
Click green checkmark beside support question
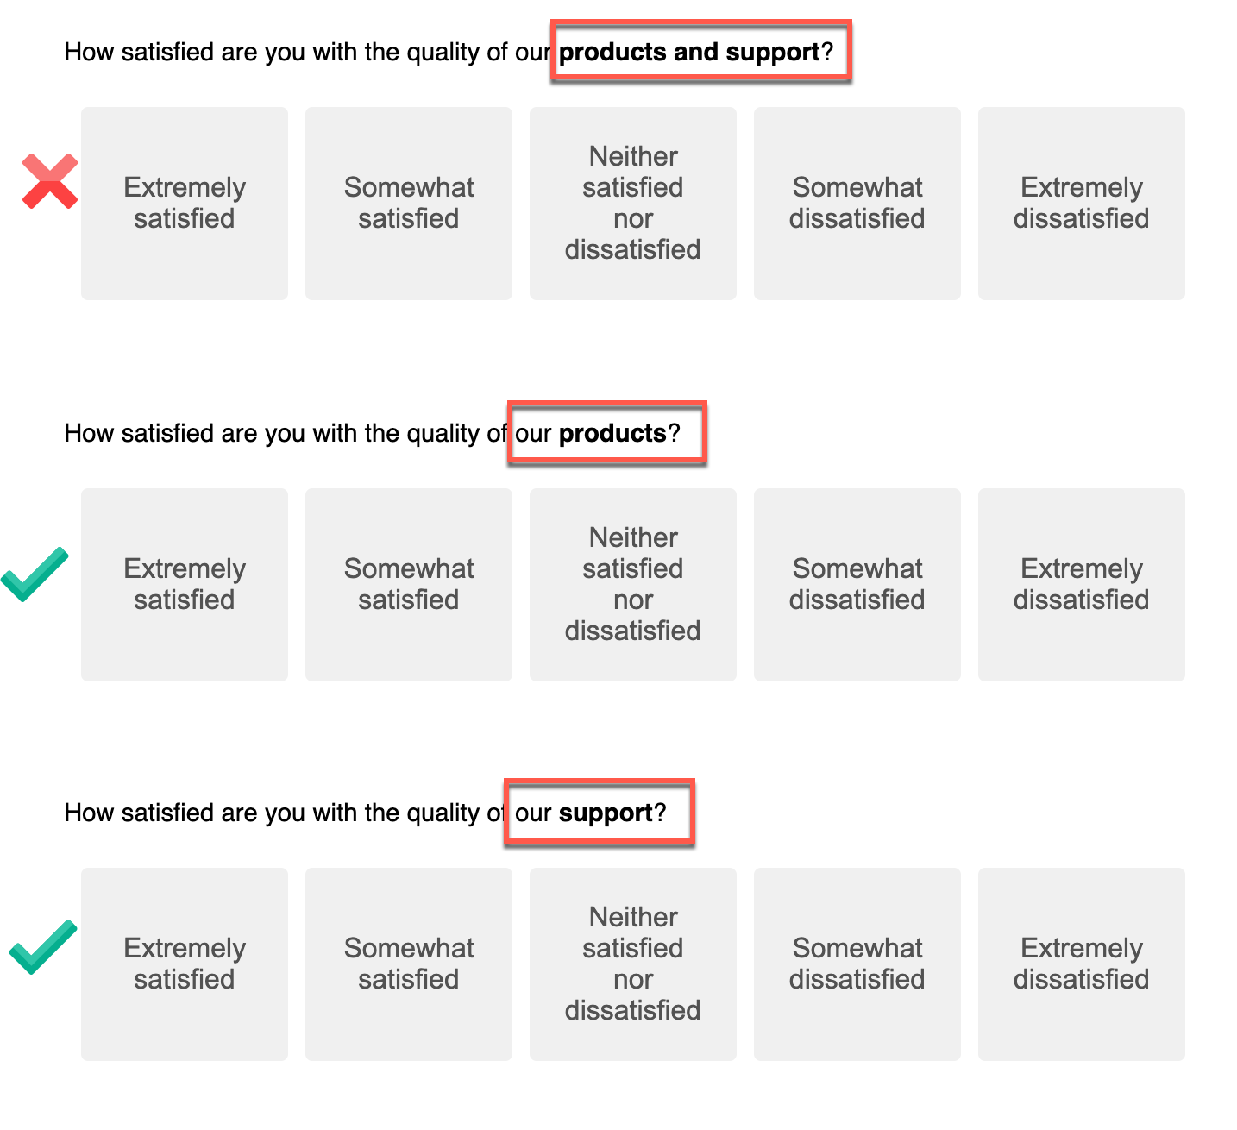[43, 946]
